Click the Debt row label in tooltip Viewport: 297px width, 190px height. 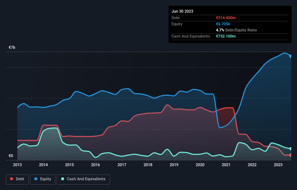tap(175, 18)
